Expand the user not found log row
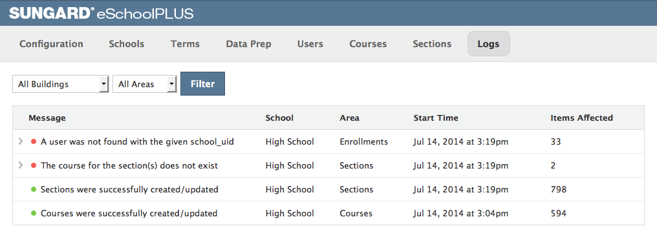Image resolution: width=657 pixels, height=237 pixels. coord(20,142)
